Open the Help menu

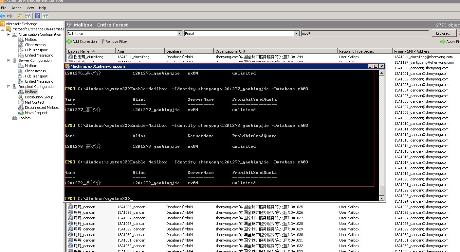pos(43,8)
